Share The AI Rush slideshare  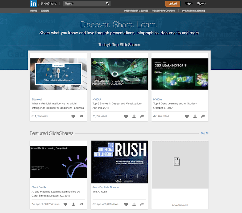(142, 204)
